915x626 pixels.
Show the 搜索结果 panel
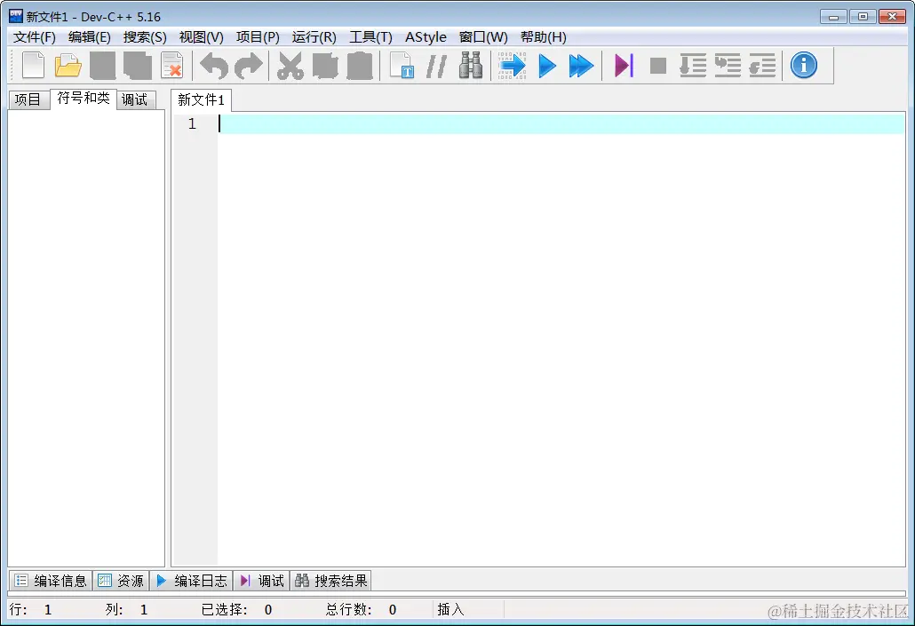click(330, 580)
